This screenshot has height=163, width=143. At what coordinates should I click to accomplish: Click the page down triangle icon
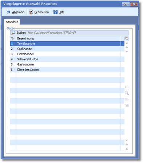click(x=127, y=140)
